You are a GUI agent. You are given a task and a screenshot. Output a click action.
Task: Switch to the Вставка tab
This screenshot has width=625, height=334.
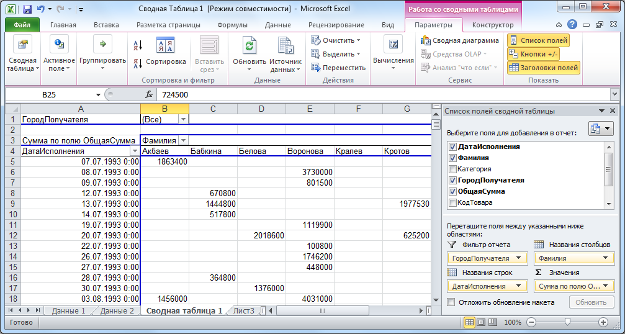(106, 25)
